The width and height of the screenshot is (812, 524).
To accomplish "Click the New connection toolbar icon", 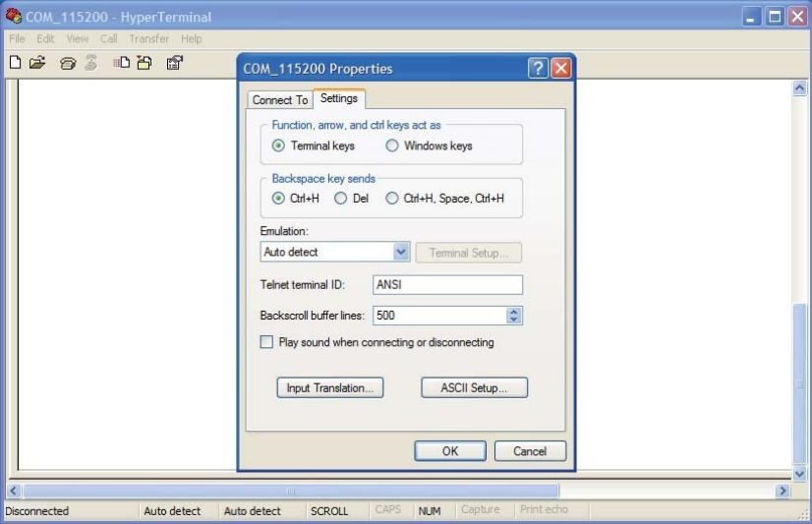I will pyautogui.click(x=16, y=63).
